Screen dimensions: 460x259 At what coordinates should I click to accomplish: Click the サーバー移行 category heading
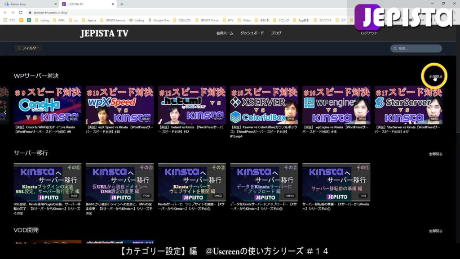[31, 153]
